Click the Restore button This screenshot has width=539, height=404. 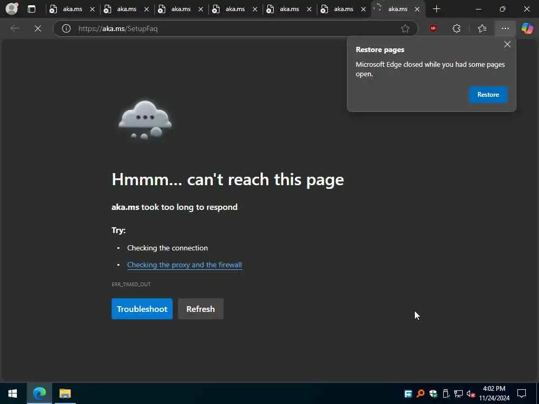488,95
